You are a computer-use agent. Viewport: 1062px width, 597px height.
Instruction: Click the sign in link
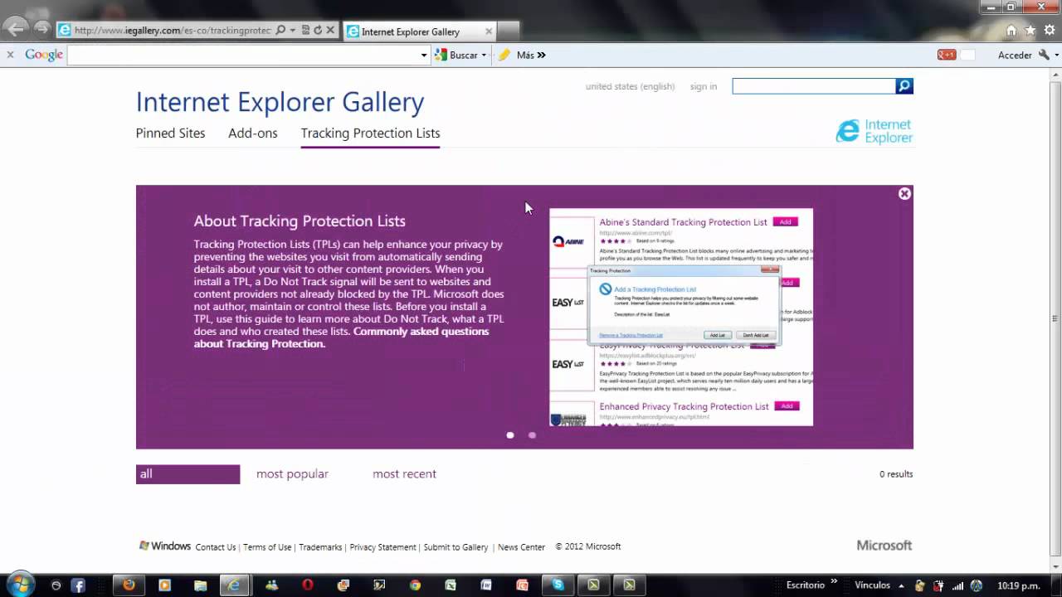click(704, 86)
